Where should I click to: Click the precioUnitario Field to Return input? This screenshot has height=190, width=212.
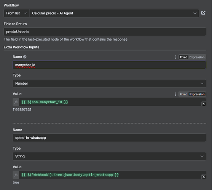click(x=105, y=32)
